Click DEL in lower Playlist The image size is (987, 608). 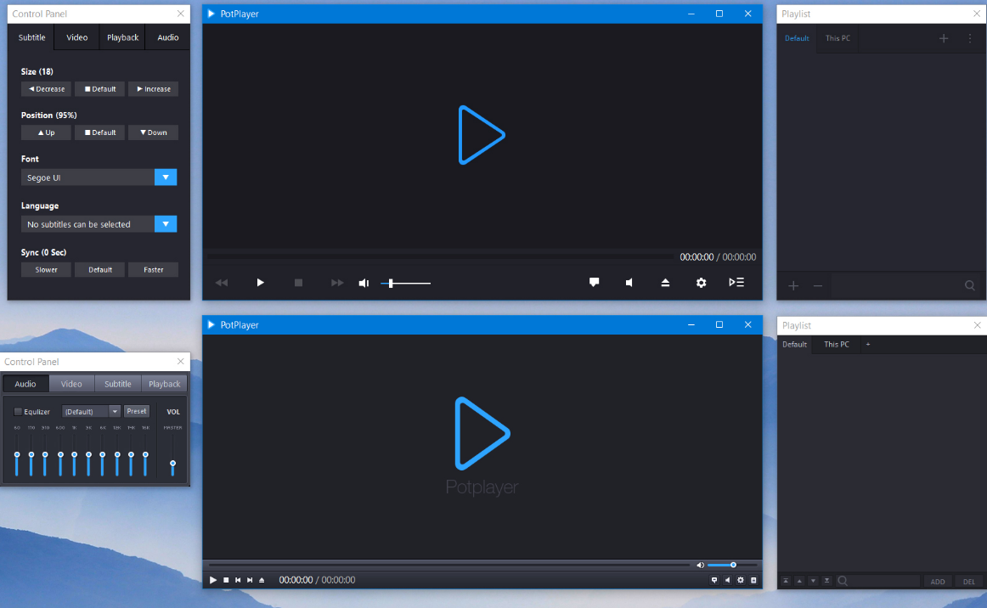pyautogui.click(x=969, y=582)
